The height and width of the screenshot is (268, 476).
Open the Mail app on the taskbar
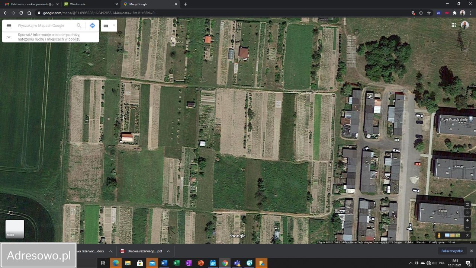tap(152, 263)
